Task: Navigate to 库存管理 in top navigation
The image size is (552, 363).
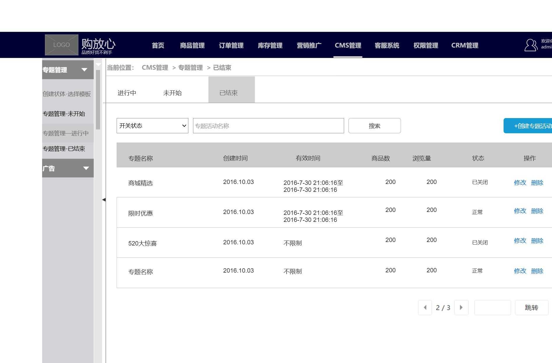Action: (x=270, y=45)
